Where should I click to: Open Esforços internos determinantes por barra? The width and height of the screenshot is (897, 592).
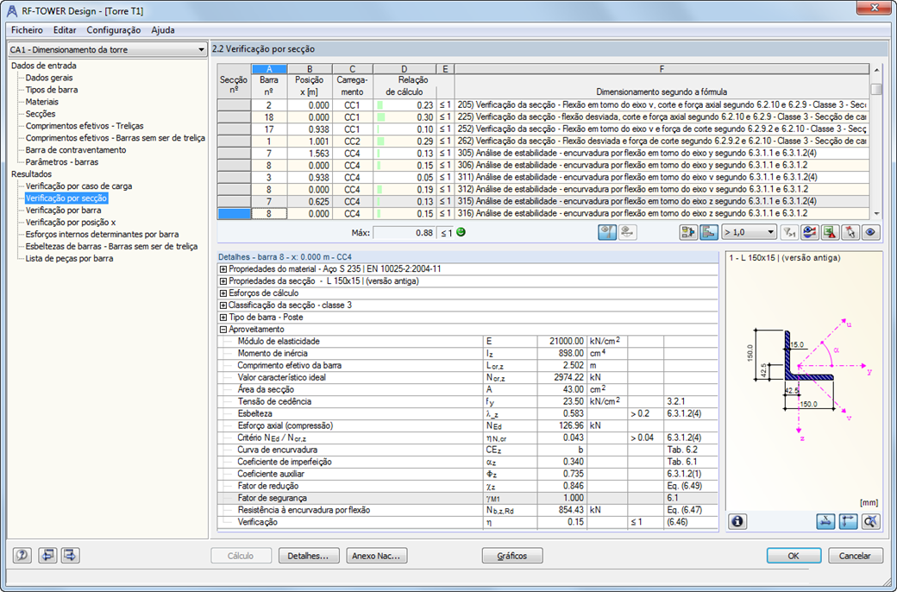pos(102,234)
